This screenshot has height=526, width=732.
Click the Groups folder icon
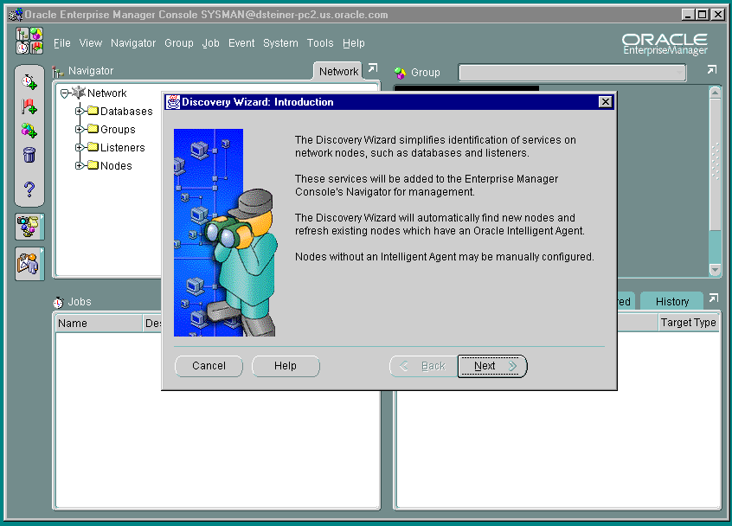click(93, 129)
